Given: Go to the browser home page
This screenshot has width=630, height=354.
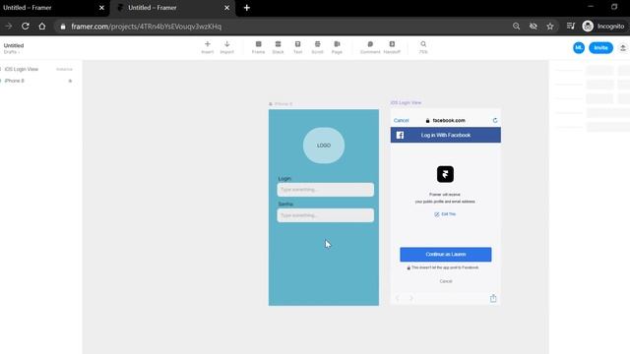Looking at the screenshot, I should pos(42,27).
